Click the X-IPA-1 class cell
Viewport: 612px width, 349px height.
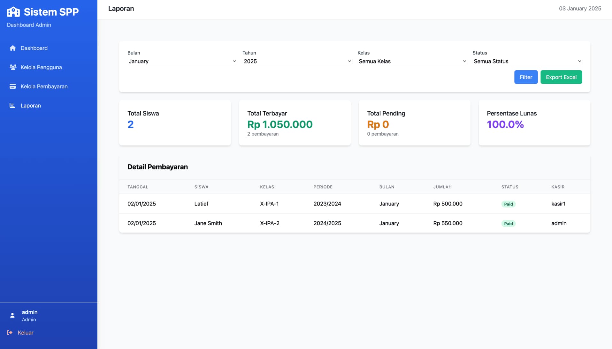(x=269, y=204)
